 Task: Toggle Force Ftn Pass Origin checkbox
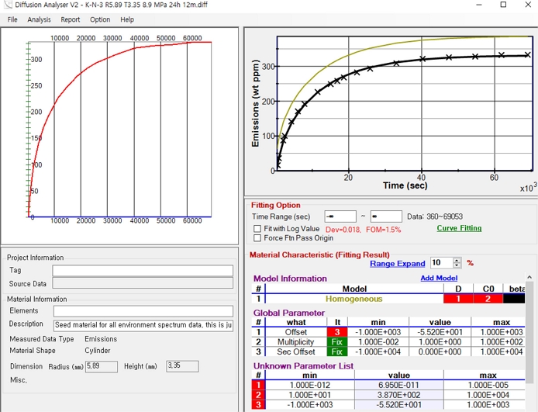click(257, 238)
